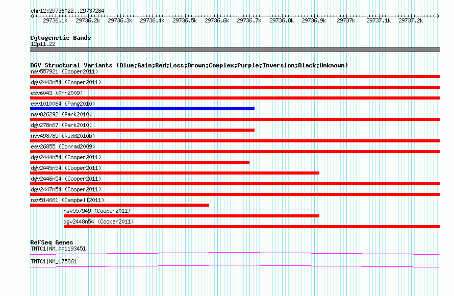Select the dgv2443n54 (Cooper2011) label

pyautogui.click(x=66, y=82)
